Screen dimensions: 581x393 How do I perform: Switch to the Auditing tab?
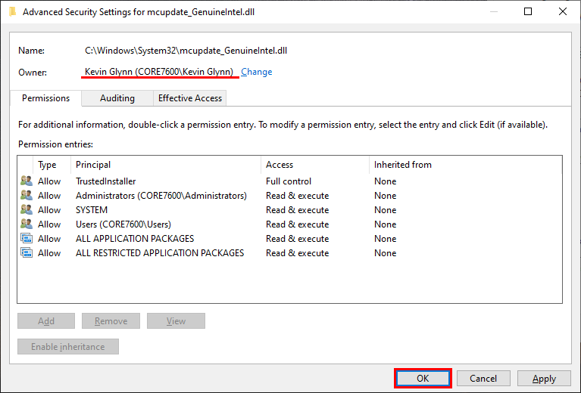pos(117,98)
